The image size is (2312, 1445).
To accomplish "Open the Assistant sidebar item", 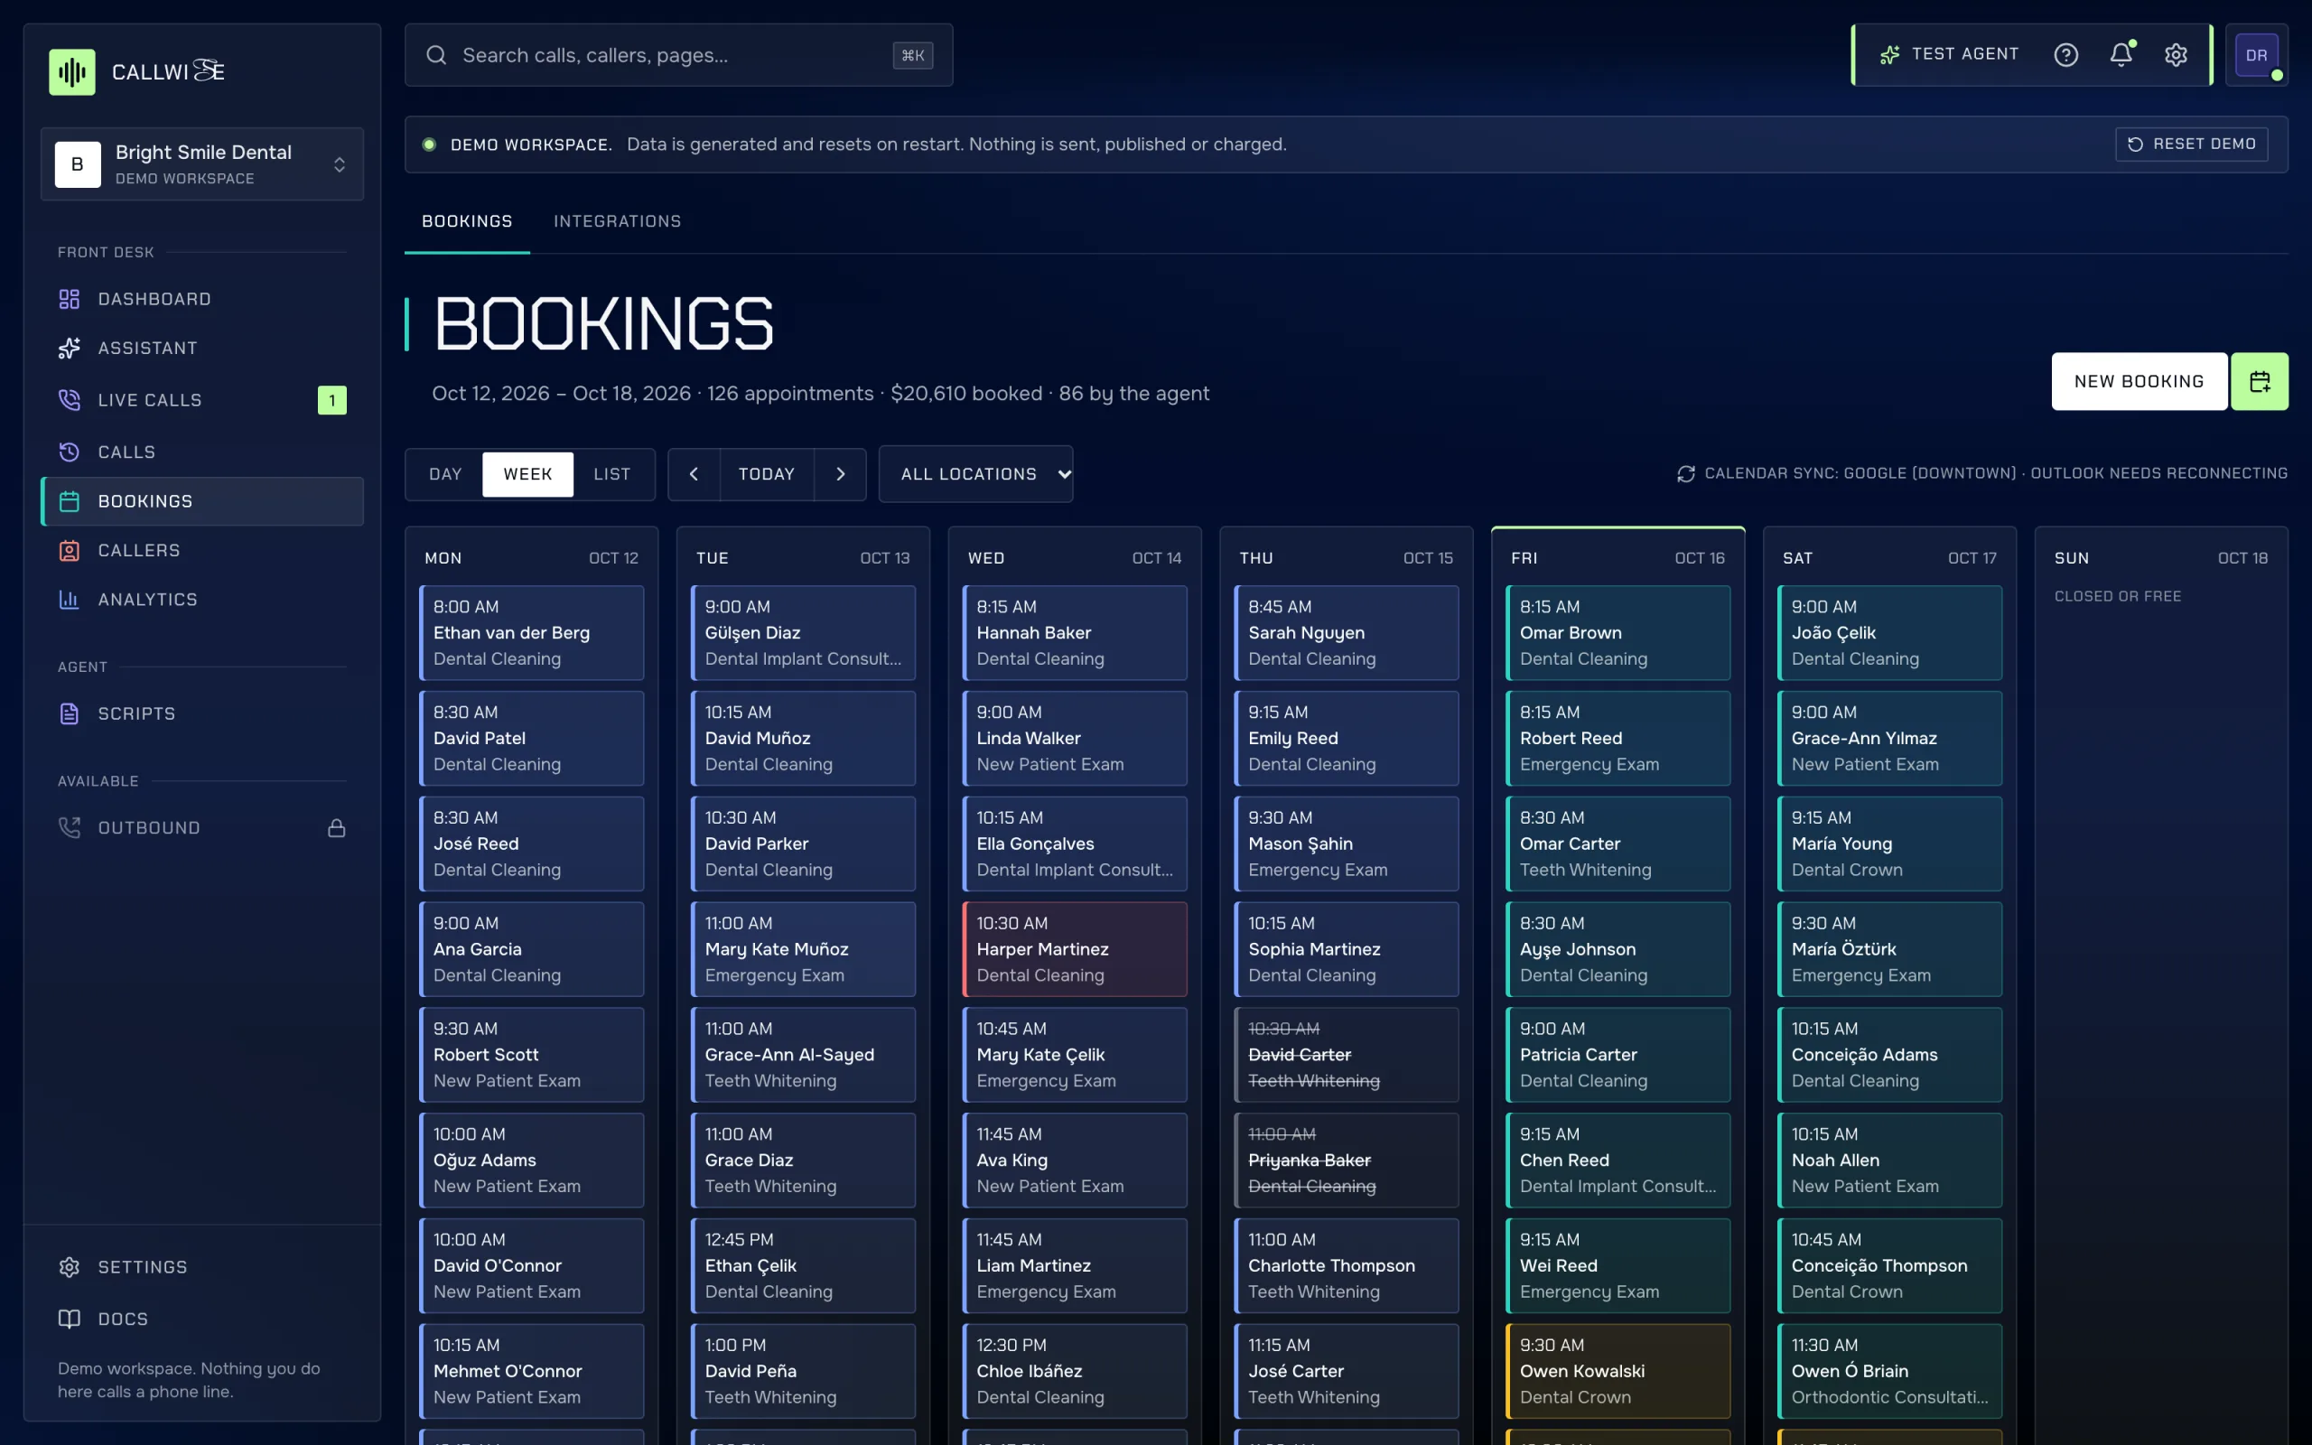I will 202,348.
